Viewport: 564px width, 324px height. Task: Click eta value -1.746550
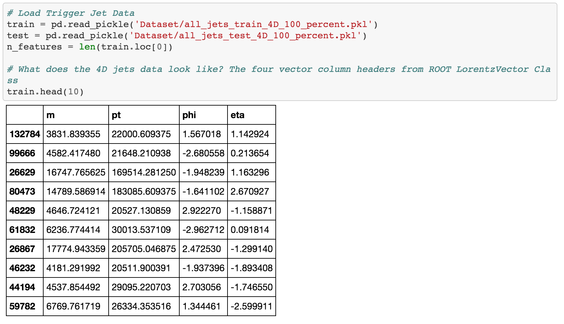coord(252,287)
